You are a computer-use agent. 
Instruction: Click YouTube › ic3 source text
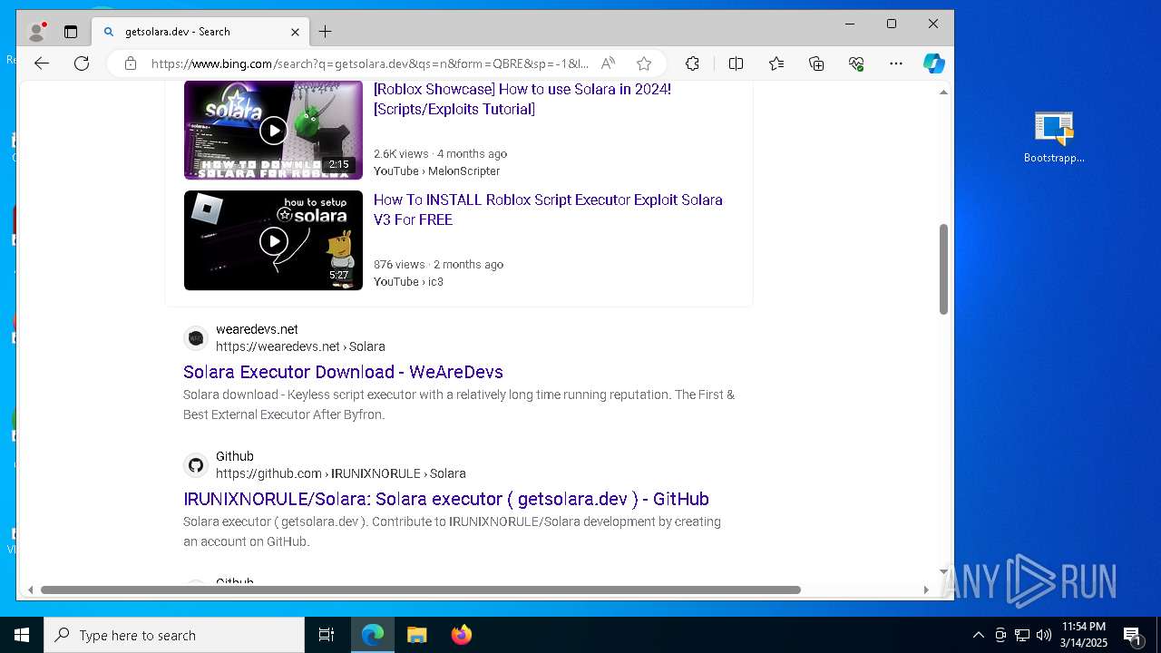tap(409, 281)
